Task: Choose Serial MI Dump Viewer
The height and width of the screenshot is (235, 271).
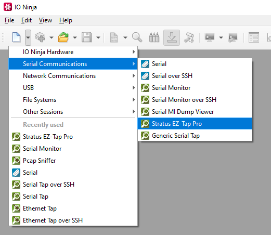Action: pos(195,112)
